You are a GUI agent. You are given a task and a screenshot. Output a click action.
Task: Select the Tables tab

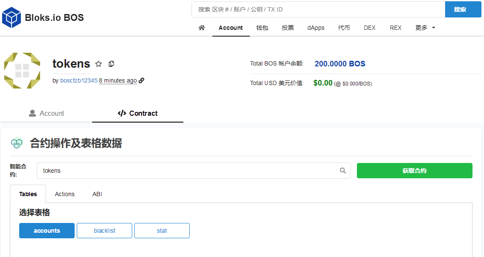(x=28, y=194)
